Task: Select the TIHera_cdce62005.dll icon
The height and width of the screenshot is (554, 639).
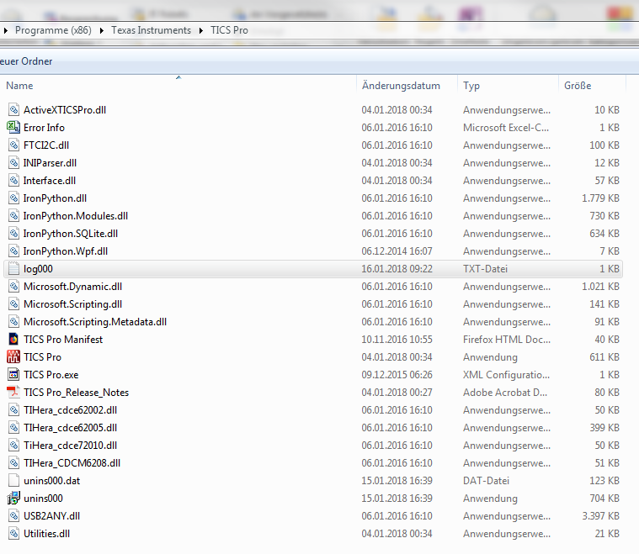Action: [x=13, y=428]
